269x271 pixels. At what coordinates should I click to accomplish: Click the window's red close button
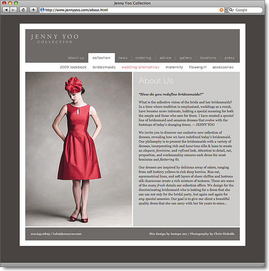tap(4, 3)
